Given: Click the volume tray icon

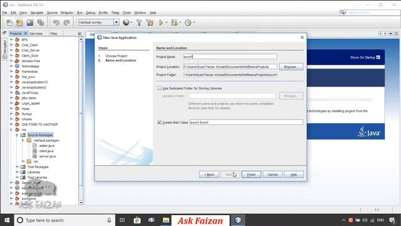Looking at the screenshot, I should point(365,220).
